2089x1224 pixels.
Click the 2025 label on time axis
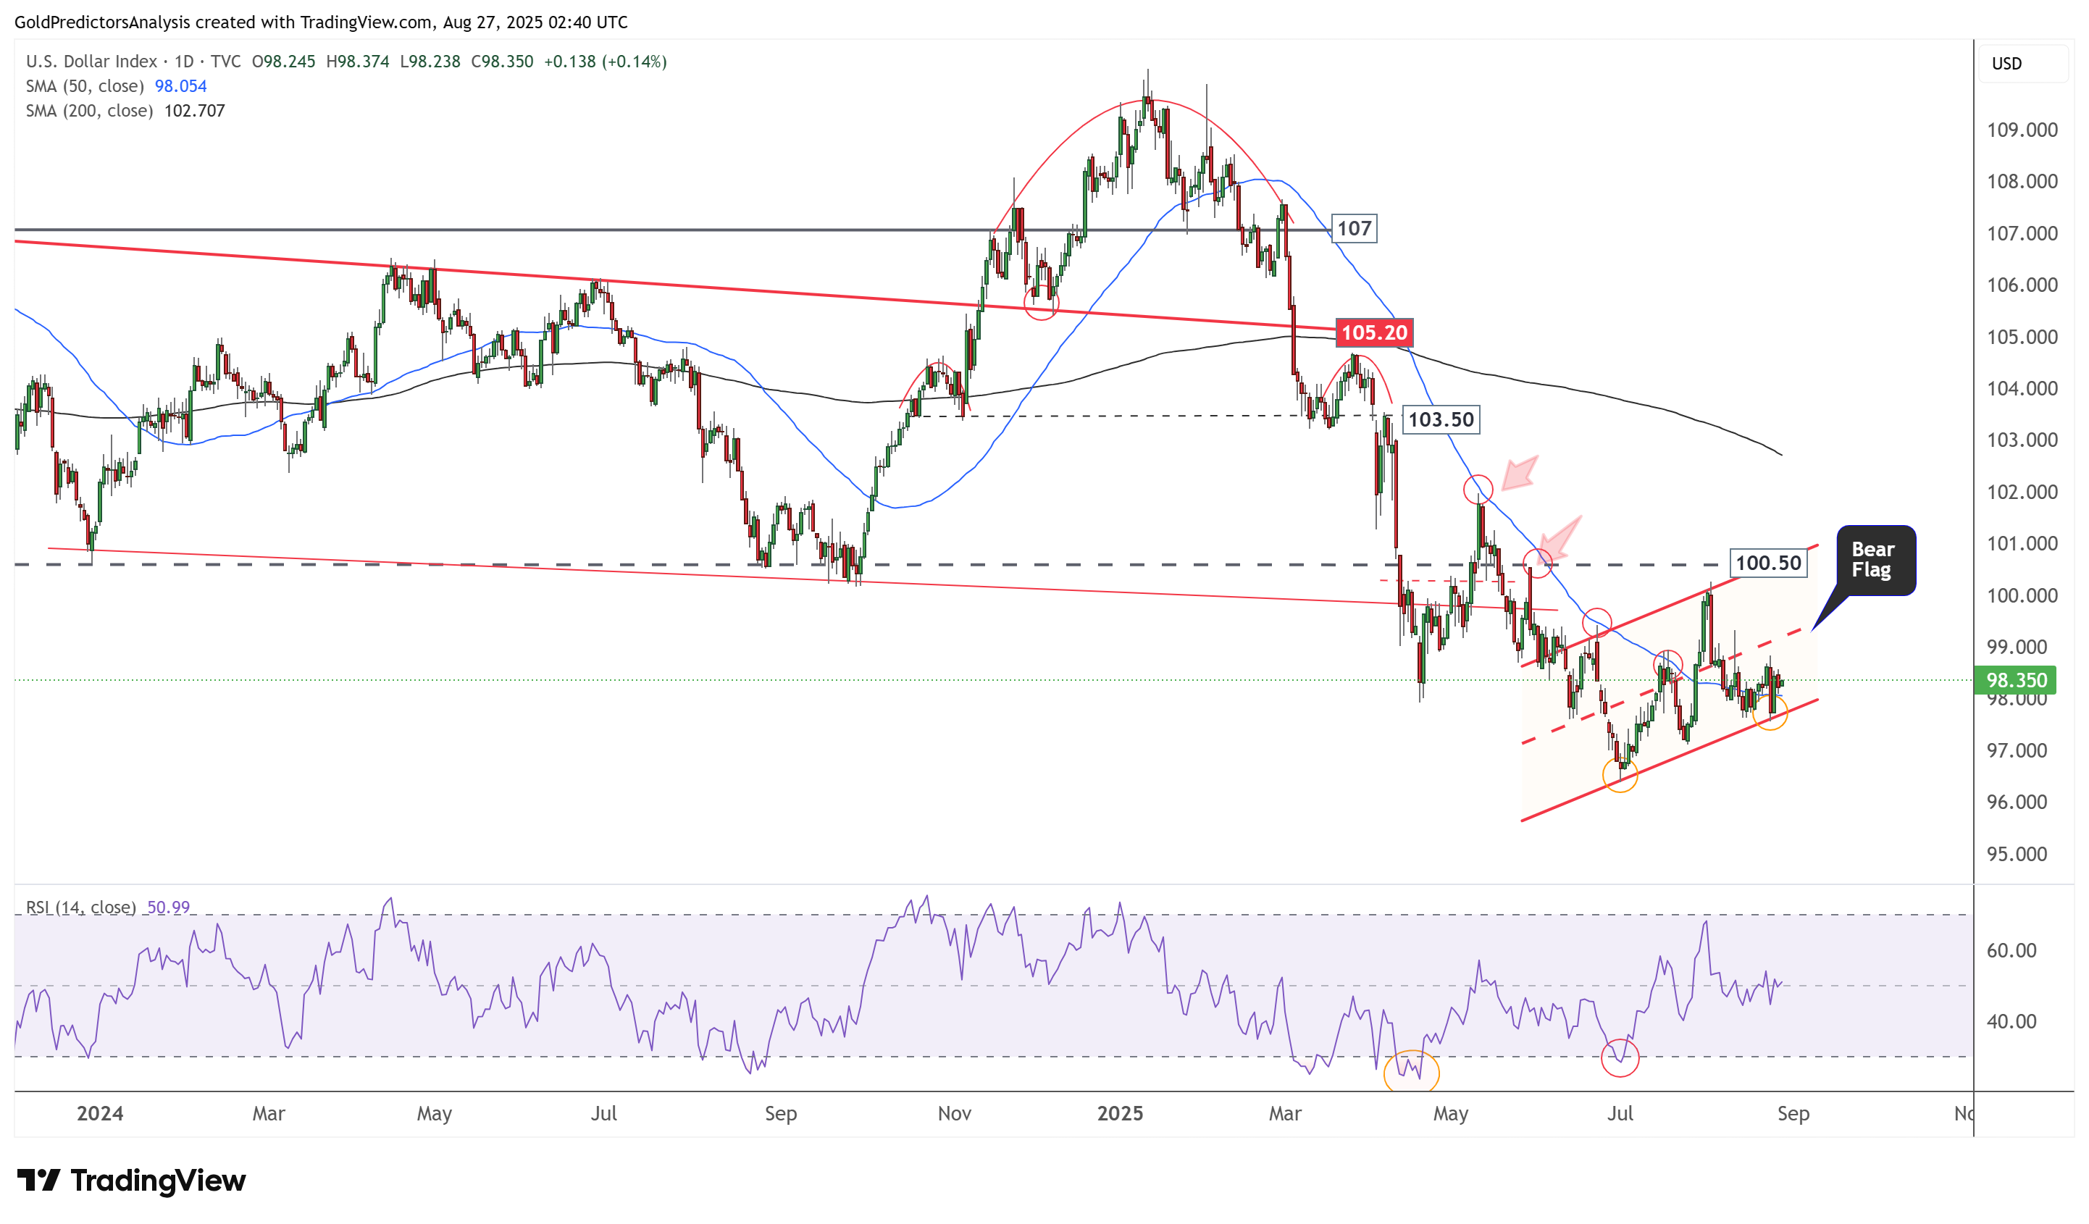tap(1119, 1114)
